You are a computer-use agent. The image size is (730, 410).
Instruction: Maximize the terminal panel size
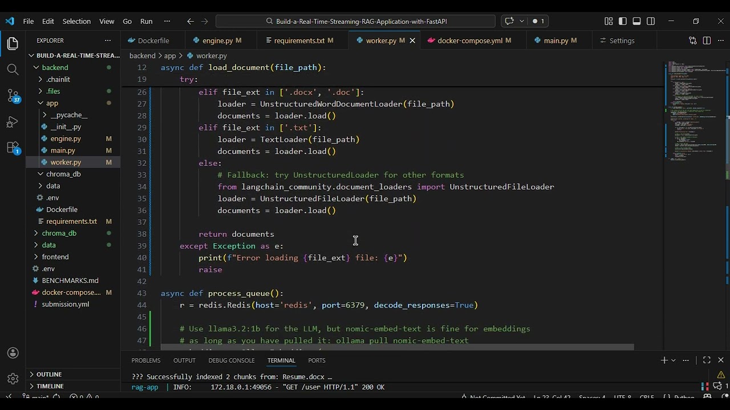(707, 360)
